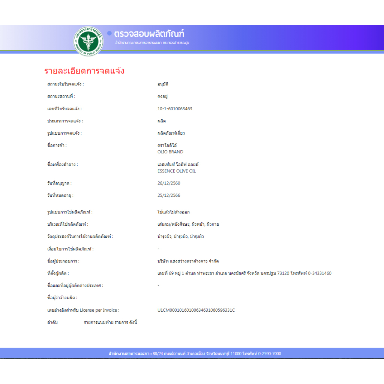Select the label รูปแบบการใช้ผลิตภัณฑ์
This screenshot has width=384, height=384.
click(x=70, y=212)
